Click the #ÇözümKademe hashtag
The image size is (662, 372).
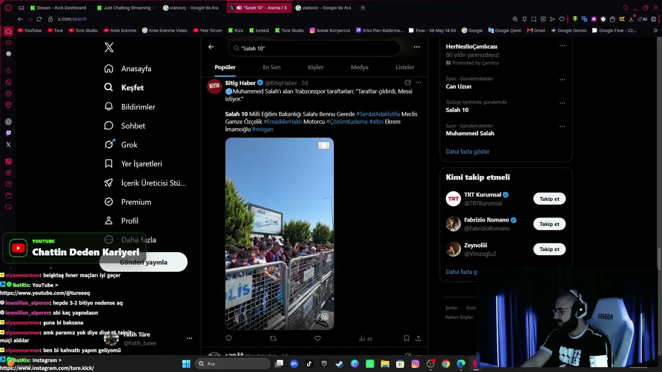point(347,122)
